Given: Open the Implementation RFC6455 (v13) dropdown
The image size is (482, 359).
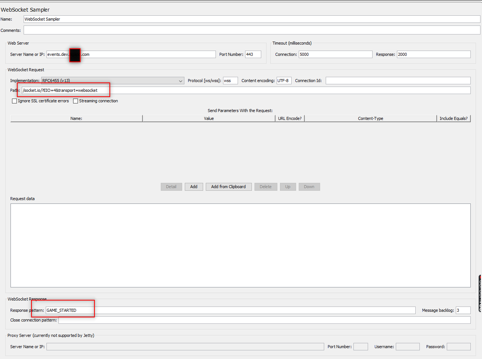Looking at the screenshot, I should pyautogui.click(x=113, y=81).
